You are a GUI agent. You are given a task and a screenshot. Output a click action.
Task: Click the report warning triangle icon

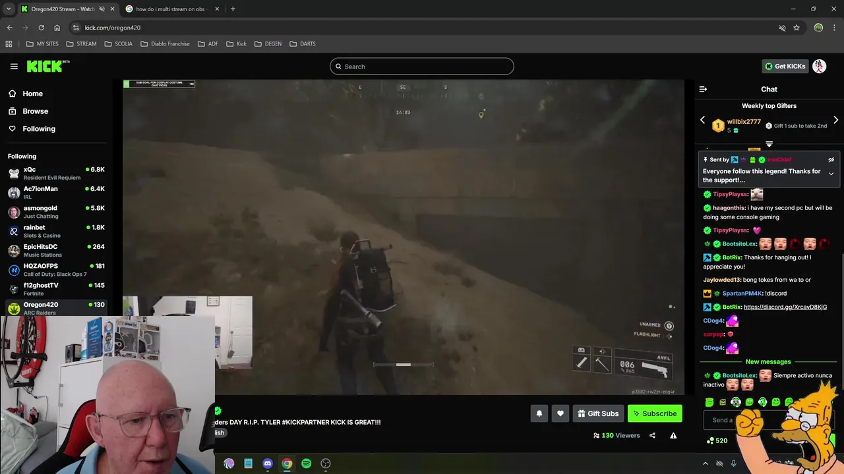[x=673, y=435]
